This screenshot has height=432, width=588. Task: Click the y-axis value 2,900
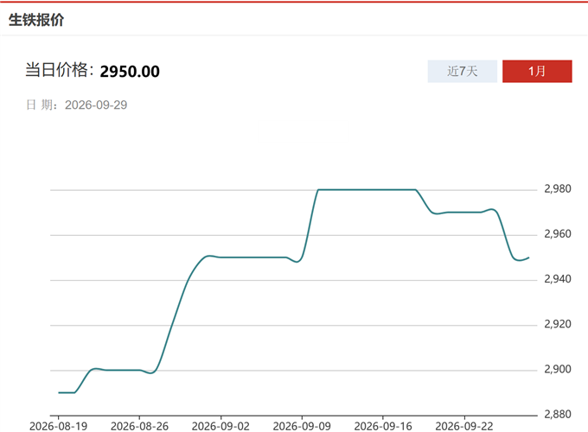click(558, 369)
